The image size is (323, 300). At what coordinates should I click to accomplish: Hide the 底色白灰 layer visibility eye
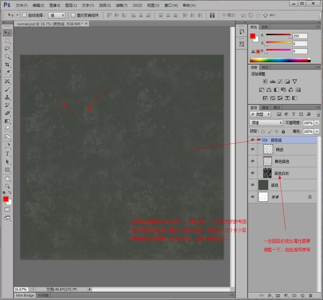[x=253, y=173]
